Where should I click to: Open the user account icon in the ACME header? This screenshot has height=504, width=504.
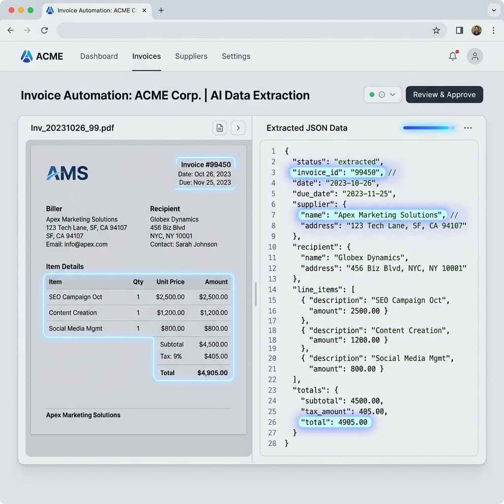coord(475,56)
